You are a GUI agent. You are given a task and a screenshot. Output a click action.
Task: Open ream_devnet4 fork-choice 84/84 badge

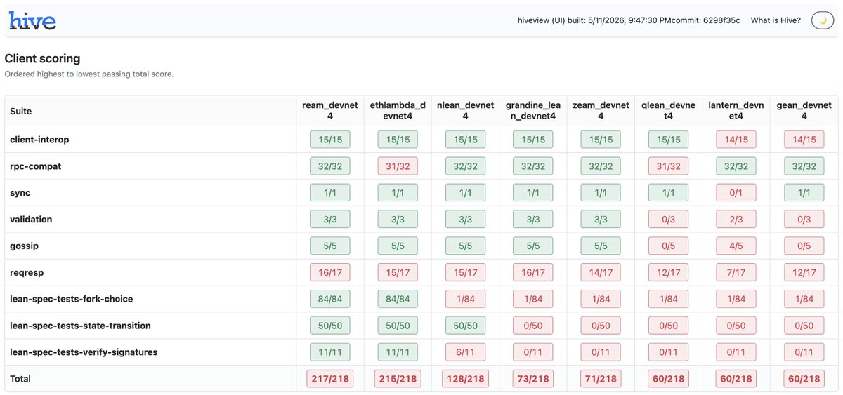click(329, 300)
